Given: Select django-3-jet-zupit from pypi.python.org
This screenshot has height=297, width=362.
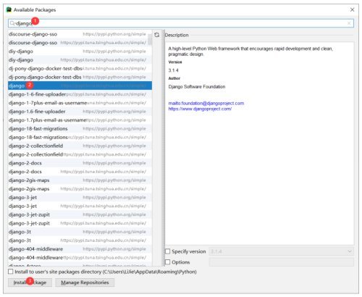Looking at the screenshot, I should 80,214.
